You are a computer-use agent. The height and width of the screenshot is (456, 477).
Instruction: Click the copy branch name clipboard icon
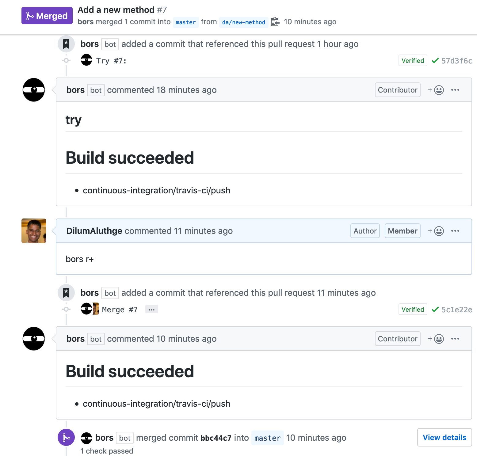[x=275, y=22]
